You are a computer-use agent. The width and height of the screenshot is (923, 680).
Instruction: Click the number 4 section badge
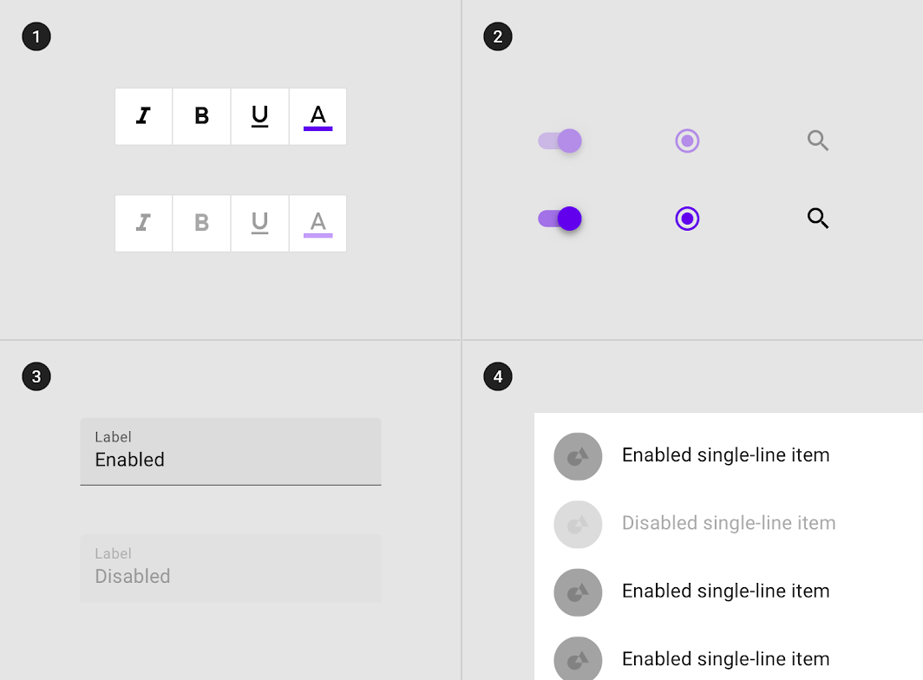pyautogui.click(x=498, y=376)
